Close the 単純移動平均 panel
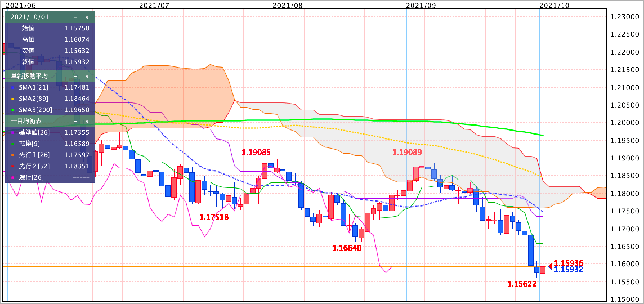644x304 pixels. (x=87, y=76)
